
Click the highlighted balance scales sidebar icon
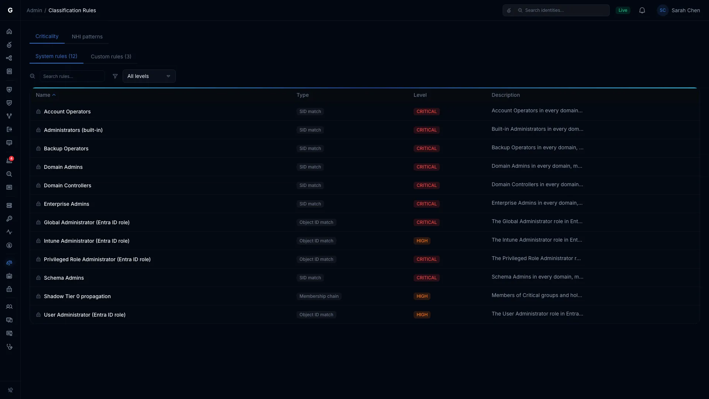tap(9, 263)
